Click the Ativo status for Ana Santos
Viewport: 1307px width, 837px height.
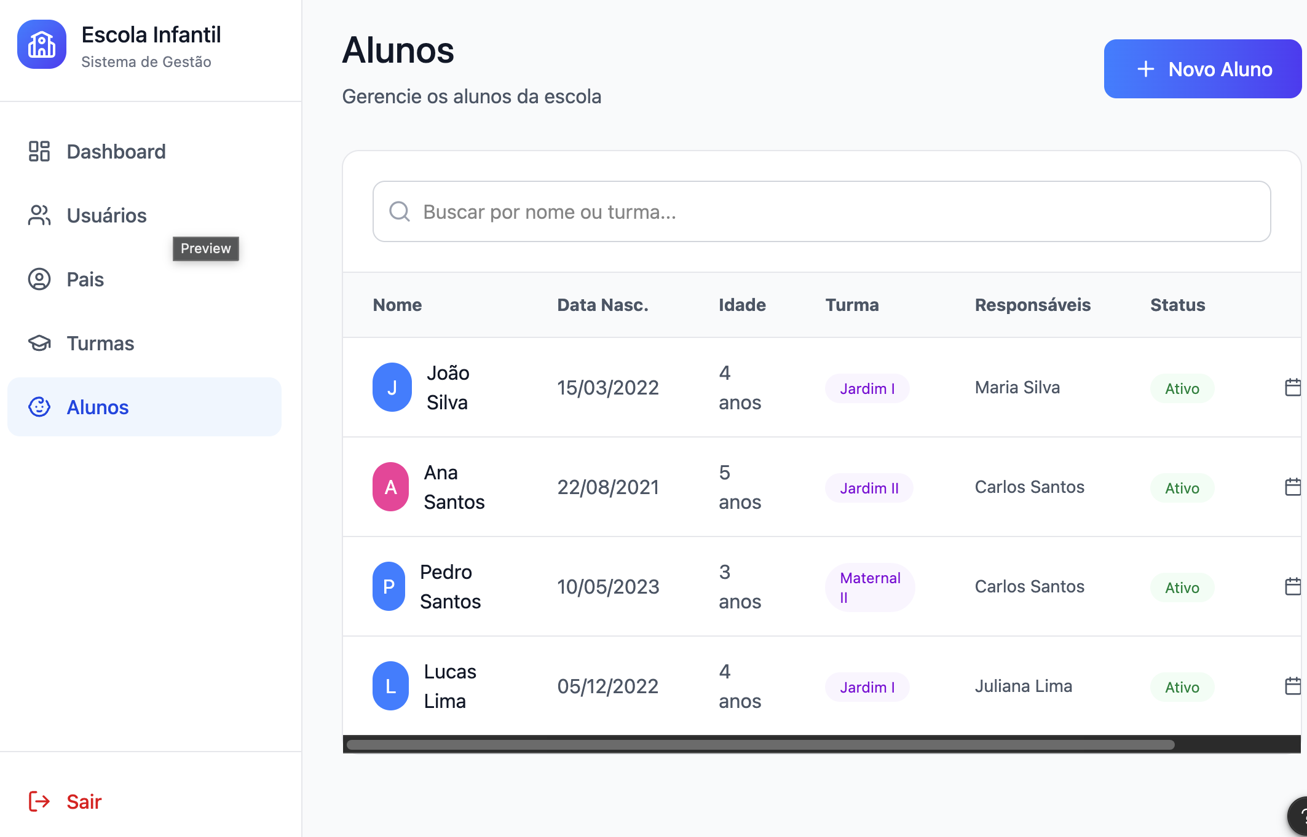tap(1182, 488)
